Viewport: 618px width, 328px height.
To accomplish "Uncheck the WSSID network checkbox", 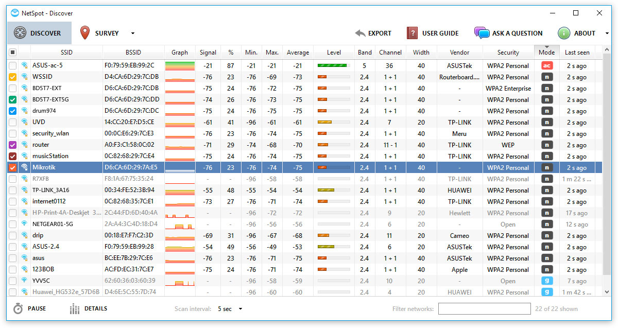I will (13, 77).
